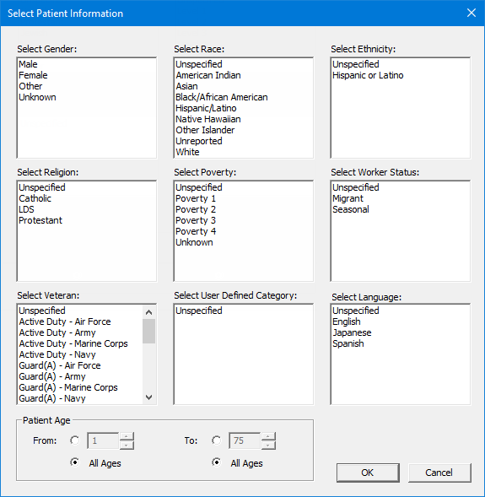Select the To age radio button
Image resolution: width=485 pixels, height=497 pixels.
217,440
